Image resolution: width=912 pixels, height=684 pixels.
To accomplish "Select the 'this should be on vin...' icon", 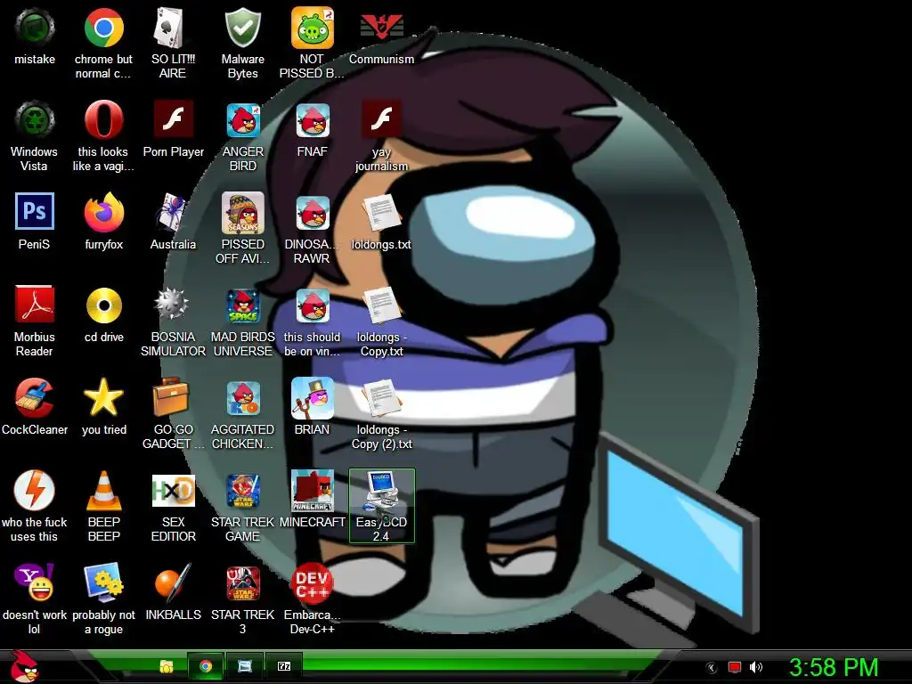I will point(313,305).
